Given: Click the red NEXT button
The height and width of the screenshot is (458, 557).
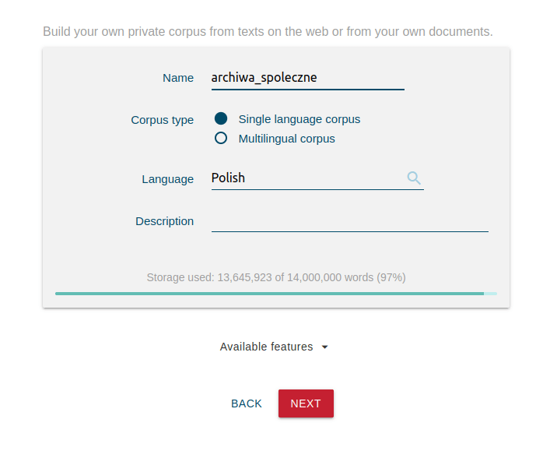Looking at the screenshot, I should pos(306,403).
